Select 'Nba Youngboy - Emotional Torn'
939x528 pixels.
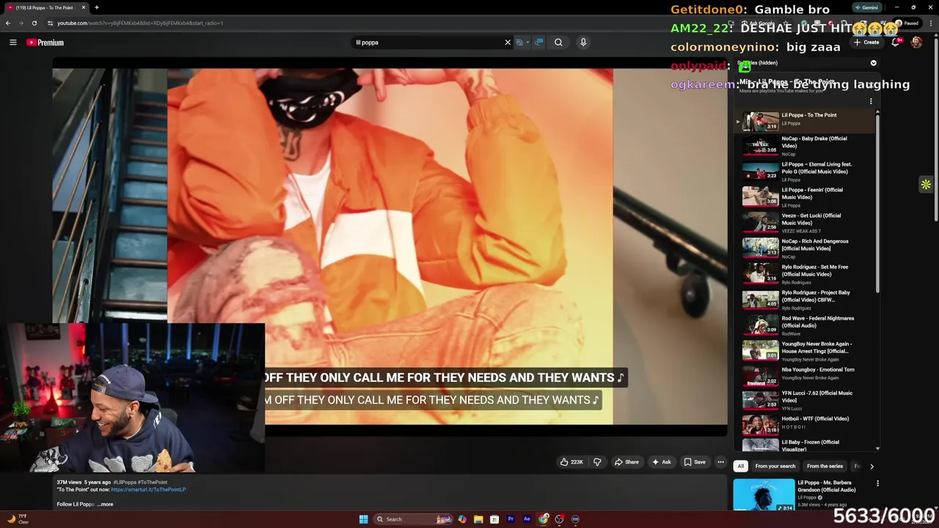tap(803, 377)
